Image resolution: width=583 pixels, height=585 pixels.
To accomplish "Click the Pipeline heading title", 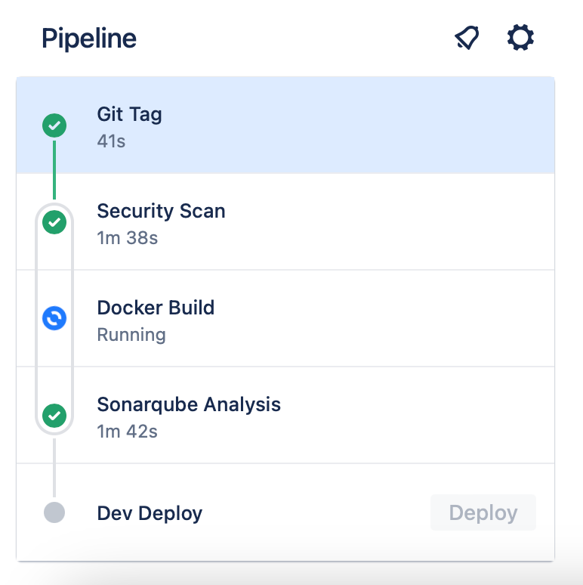I will [88, 39].
